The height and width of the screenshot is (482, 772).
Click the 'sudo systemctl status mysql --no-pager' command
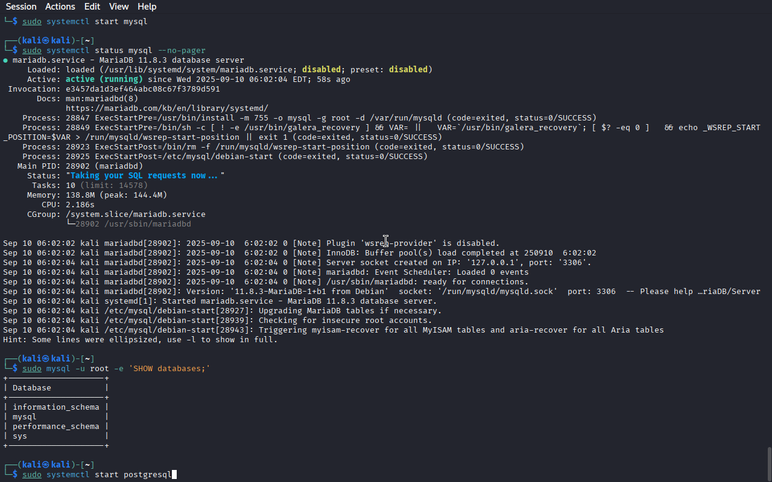(114, 51)
